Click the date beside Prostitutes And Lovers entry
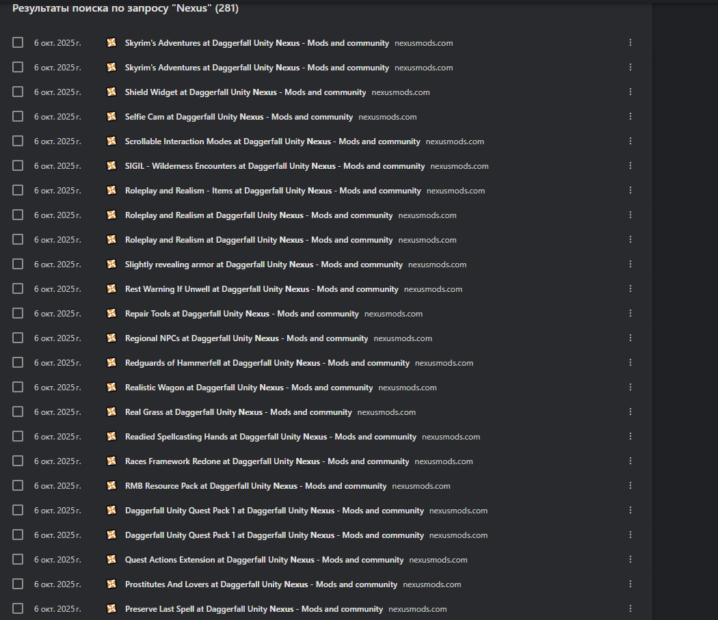Viewport: 718px width, 620px height. 57,584
